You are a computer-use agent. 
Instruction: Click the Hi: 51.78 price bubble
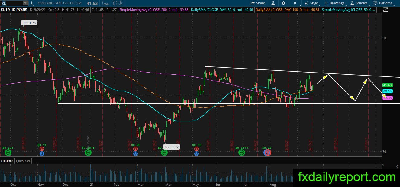pos(29,23)
